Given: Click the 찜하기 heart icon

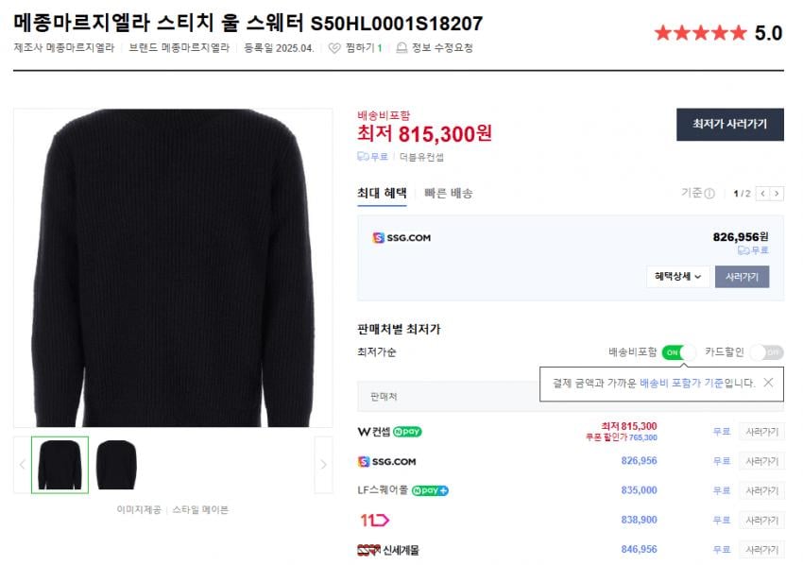Looking at the screenshot, I should pos(334,48).
